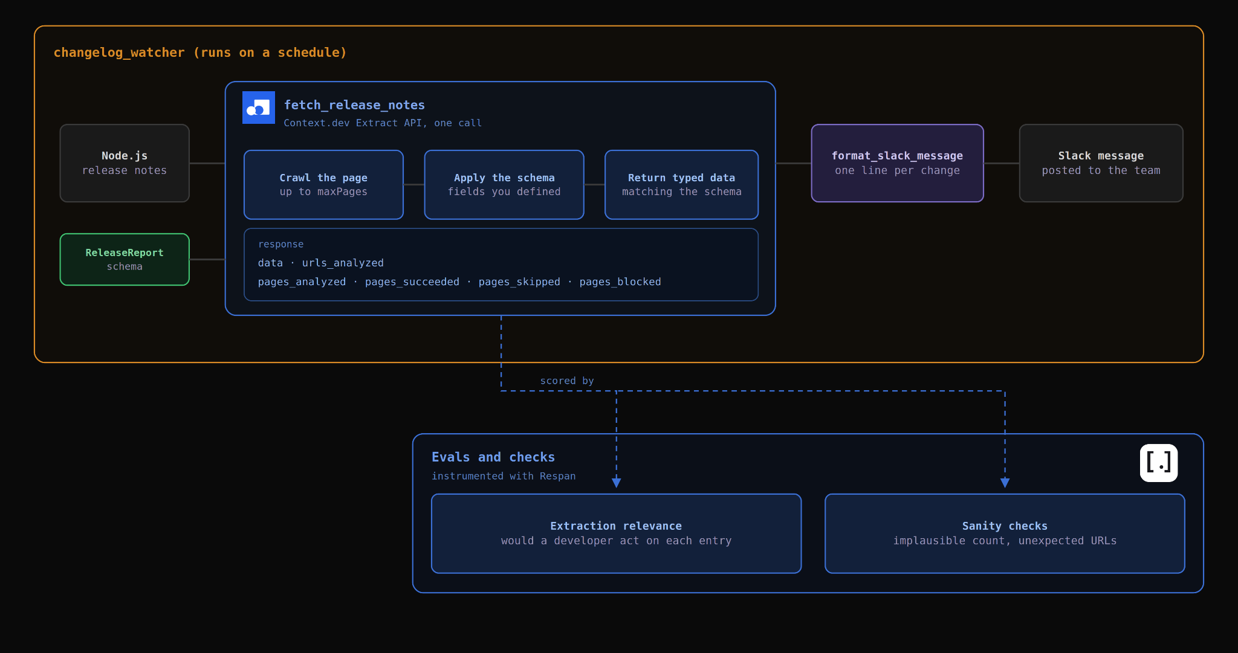Screen dimensions: 1238x653
Task: Click 'instrumented with Respan' text
Action: (x=504, y=476)
